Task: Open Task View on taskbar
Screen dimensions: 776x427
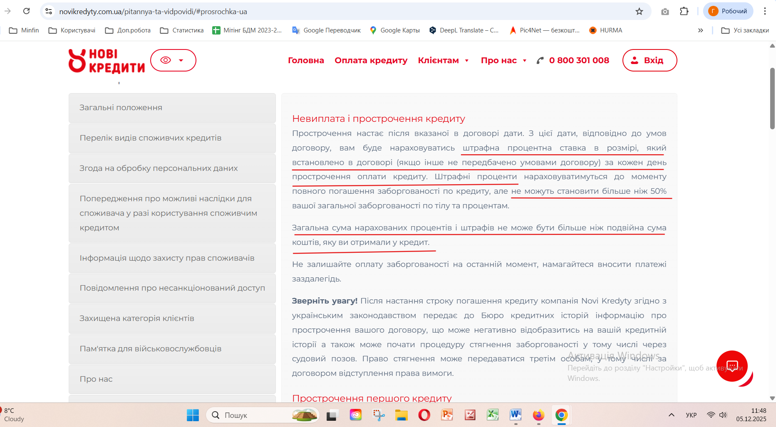Action: [x=332, y=415]
